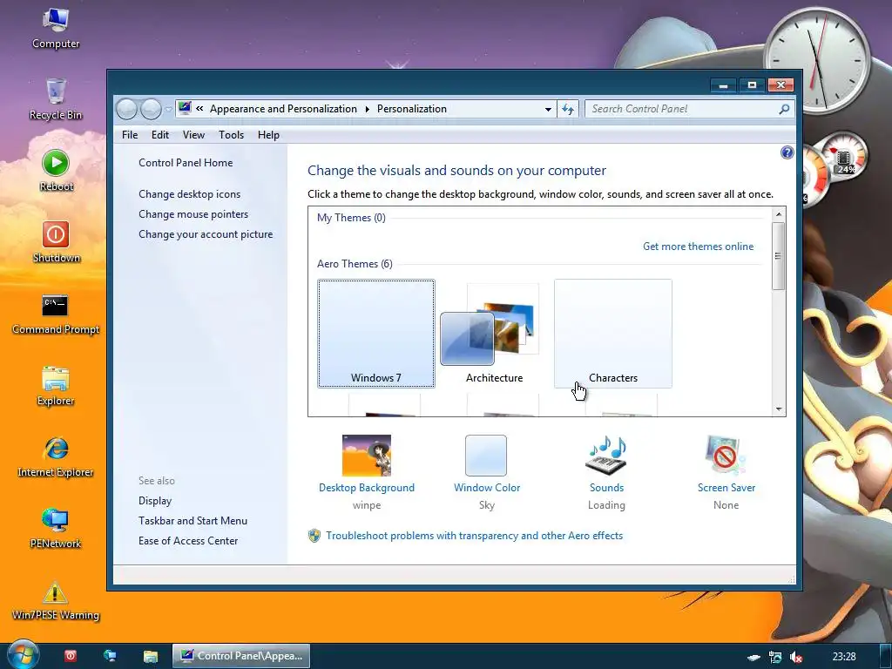Click Change your account picture link
The height and width of the screenshot is (669, 892).
tap(206, 234)
